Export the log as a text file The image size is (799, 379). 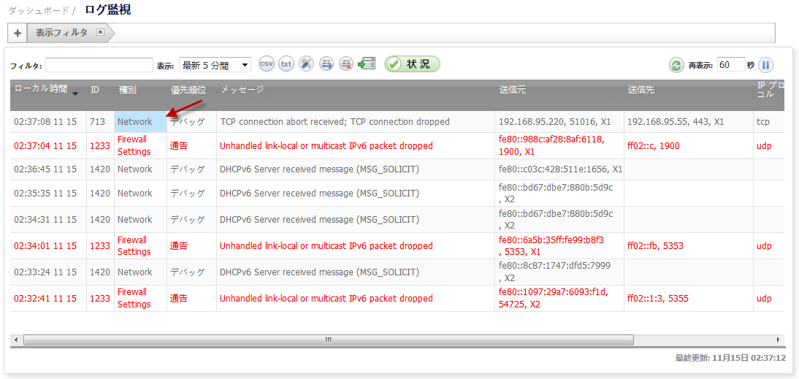coord(286,64)
